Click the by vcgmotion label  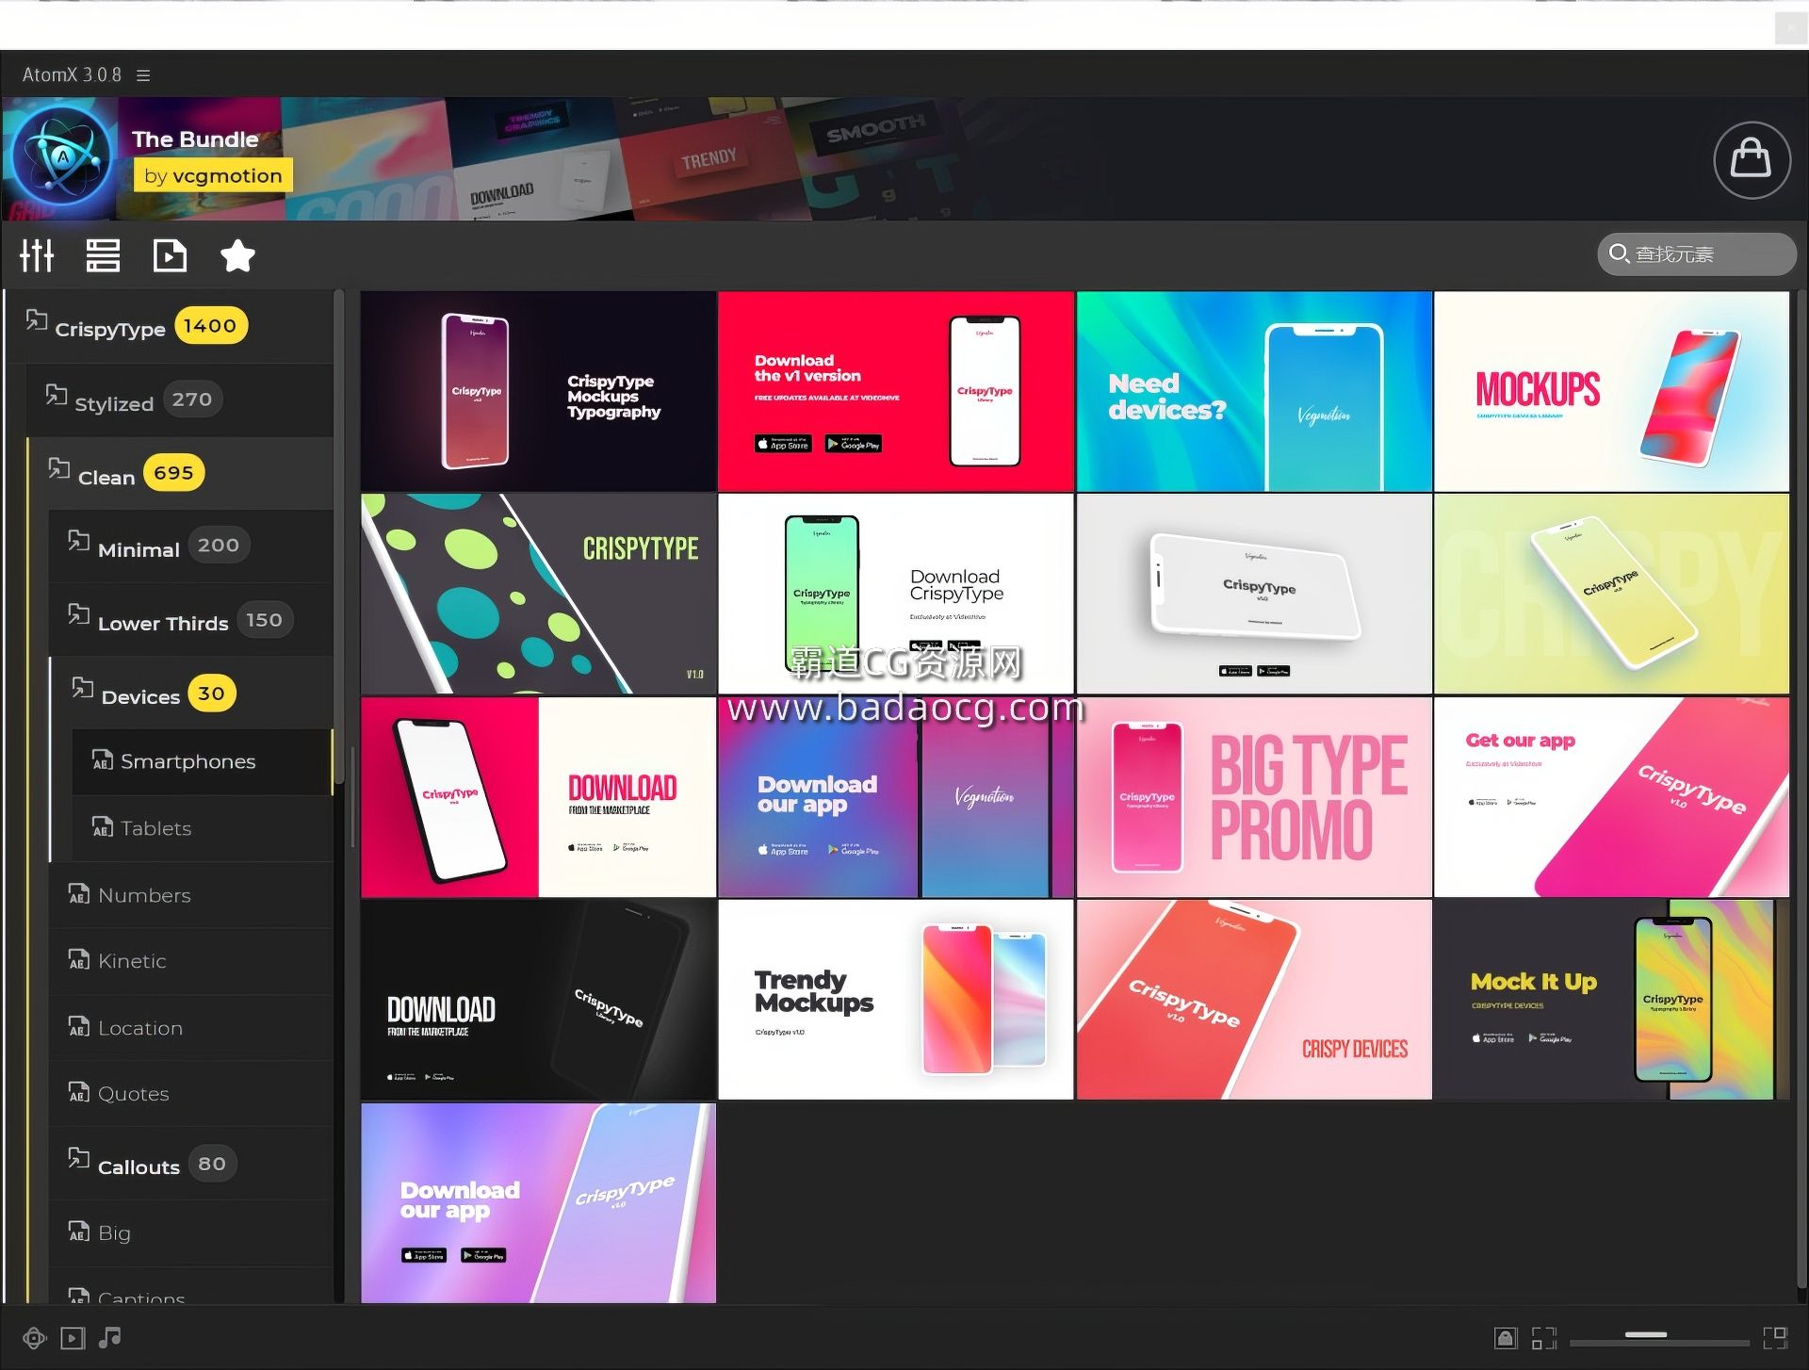[x=213, y=175]
